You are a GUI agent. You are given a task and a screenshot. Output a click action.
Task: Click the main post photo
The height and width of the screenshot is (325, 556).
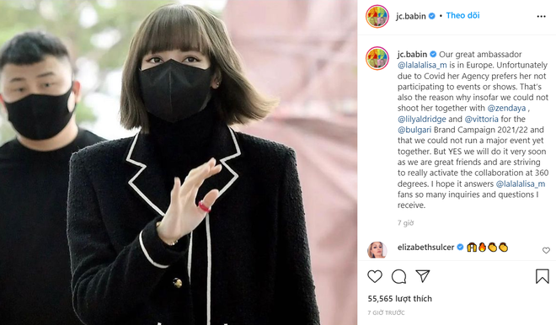pos(179,162)
